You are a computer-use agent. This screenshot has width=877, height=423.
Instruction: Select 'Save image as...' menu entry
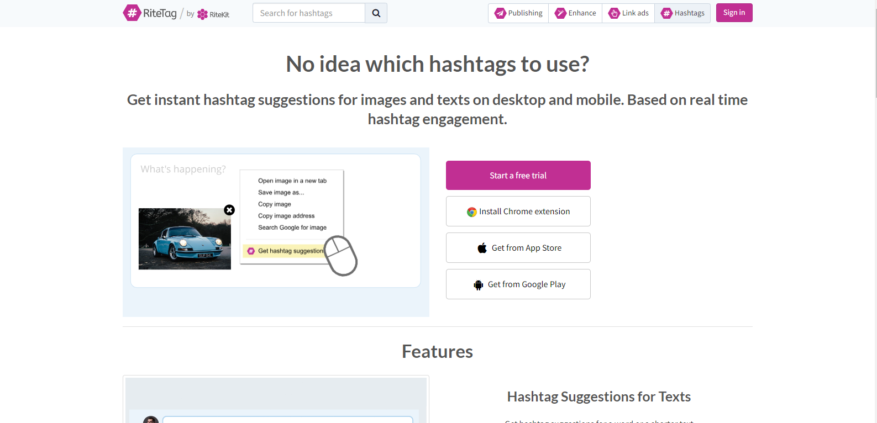point(281,192)
